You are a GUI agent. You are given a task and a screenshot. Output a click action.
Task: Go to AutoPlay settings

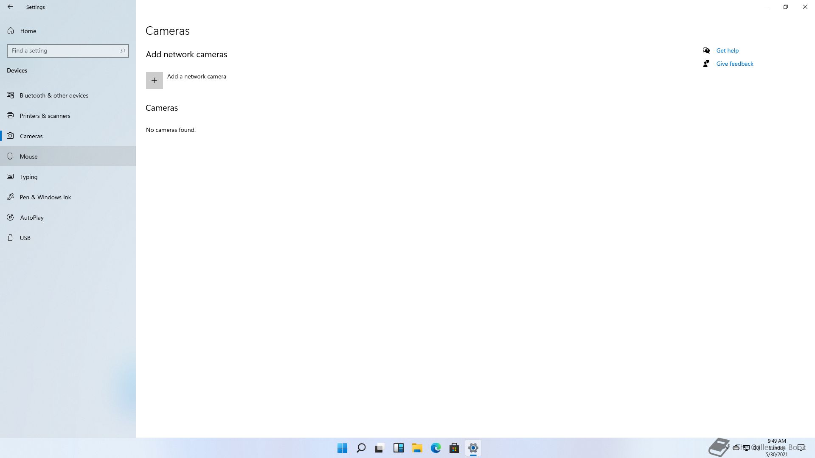(x=32, y=218)
